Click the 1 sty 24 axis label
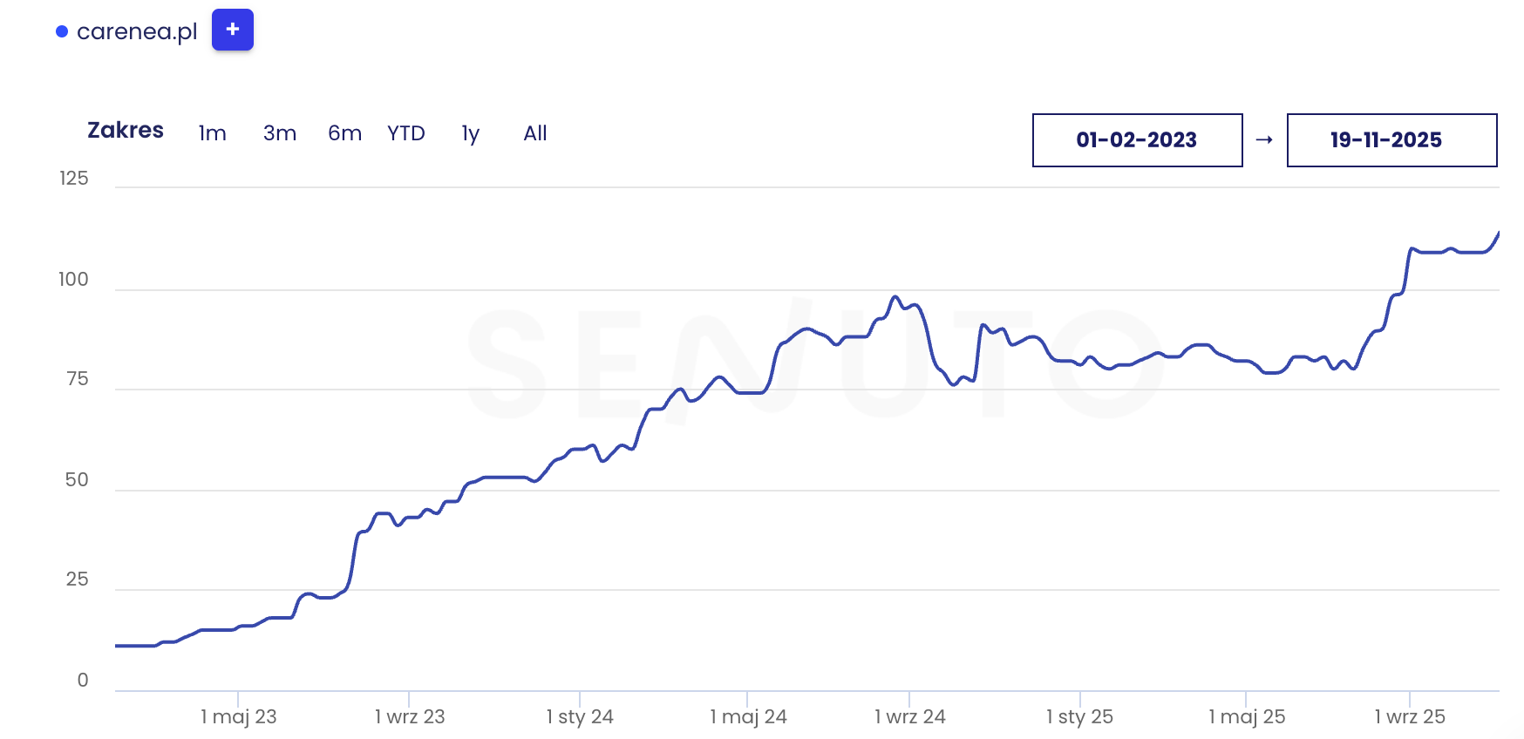 coord(580,716)
